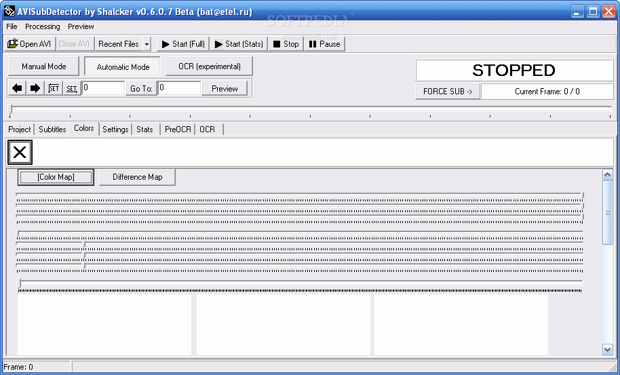Screen dimensions: 620x375
Task: Select the Colors tab
Action: [x=84, y=128]
